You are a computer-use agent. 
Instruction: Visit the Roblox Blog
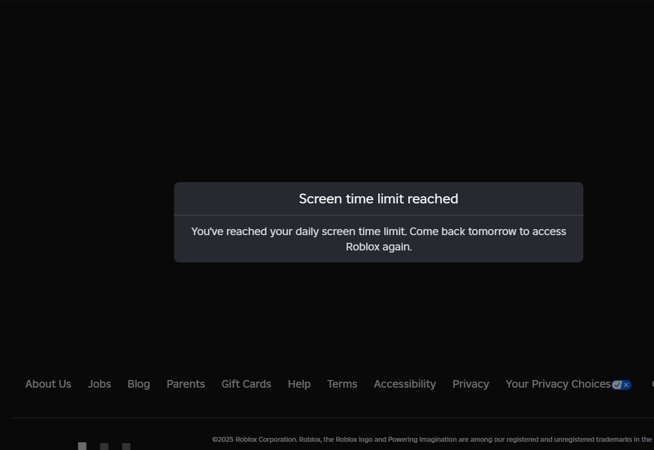coord(138,384)
